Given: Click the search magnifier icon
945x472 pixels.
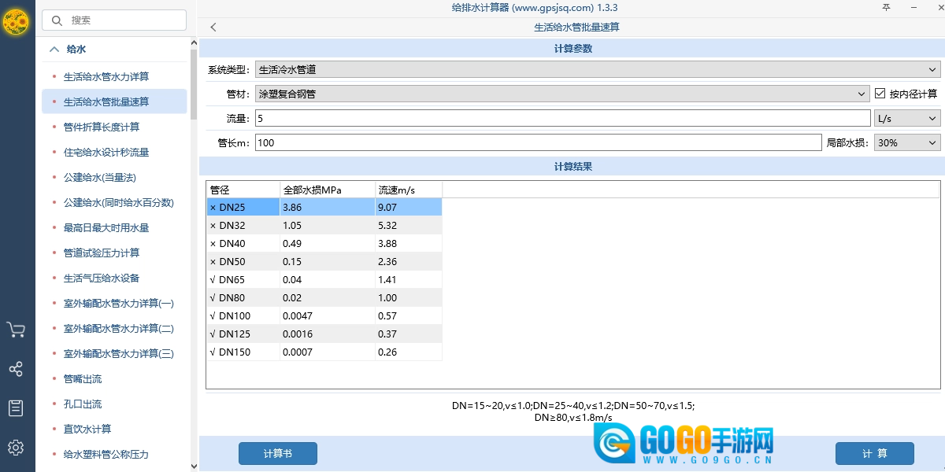Looking at the screenshot, I should [x=57, y=20].
